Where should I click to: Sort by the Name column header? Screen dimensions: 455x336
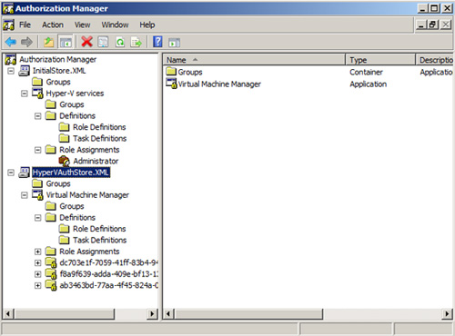[254, 60]
